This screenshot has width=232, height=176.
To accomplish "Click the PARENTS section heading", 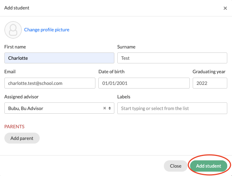I will tap(14, 126).
